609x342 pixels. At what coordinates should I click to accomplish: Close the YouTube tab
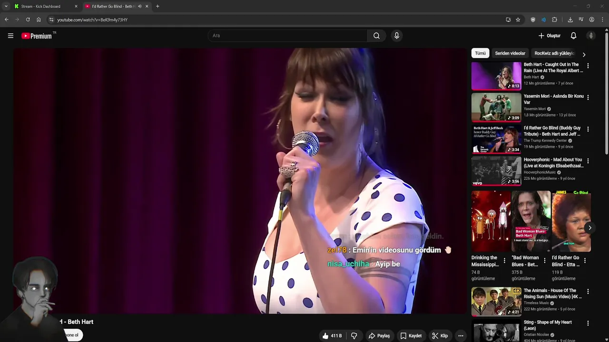[x=147, y=6]
